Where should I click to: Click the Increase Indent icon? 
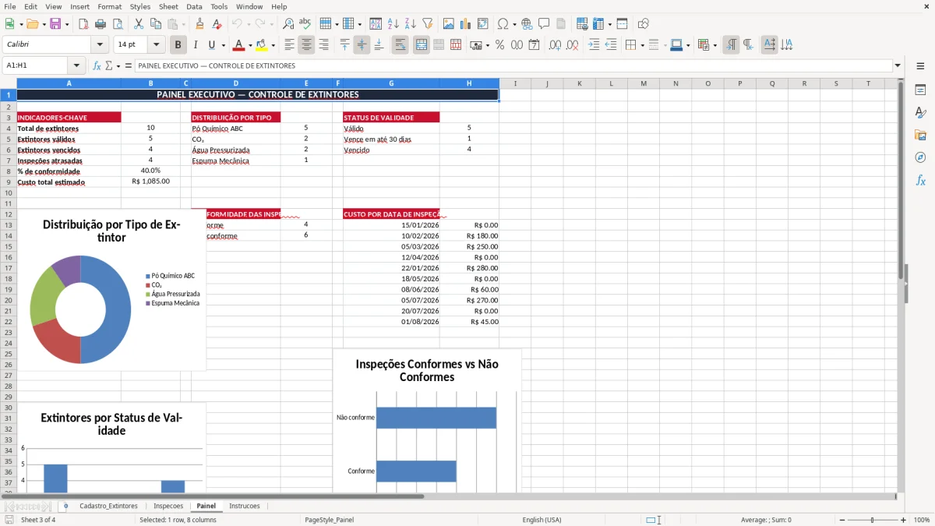tap(594, 45)
